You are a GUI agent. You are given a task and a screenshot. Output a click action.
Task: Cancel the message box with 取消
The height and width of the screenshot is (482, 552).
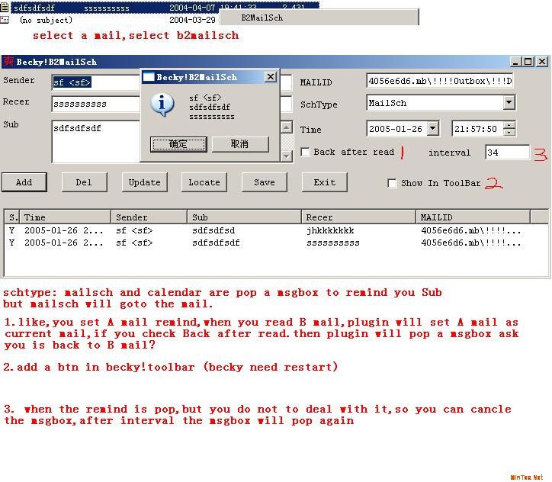[239, 144]
